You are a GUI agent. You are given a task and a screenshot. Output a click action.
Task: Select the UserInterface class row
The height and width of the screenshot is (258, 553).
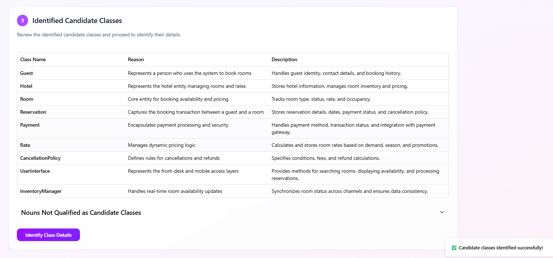(x=35, y=171)
